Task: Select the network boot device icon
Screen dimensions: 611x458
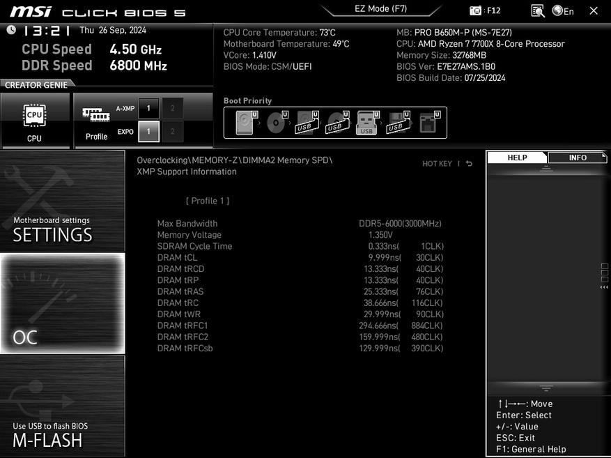Action: (x=429, y=123)
